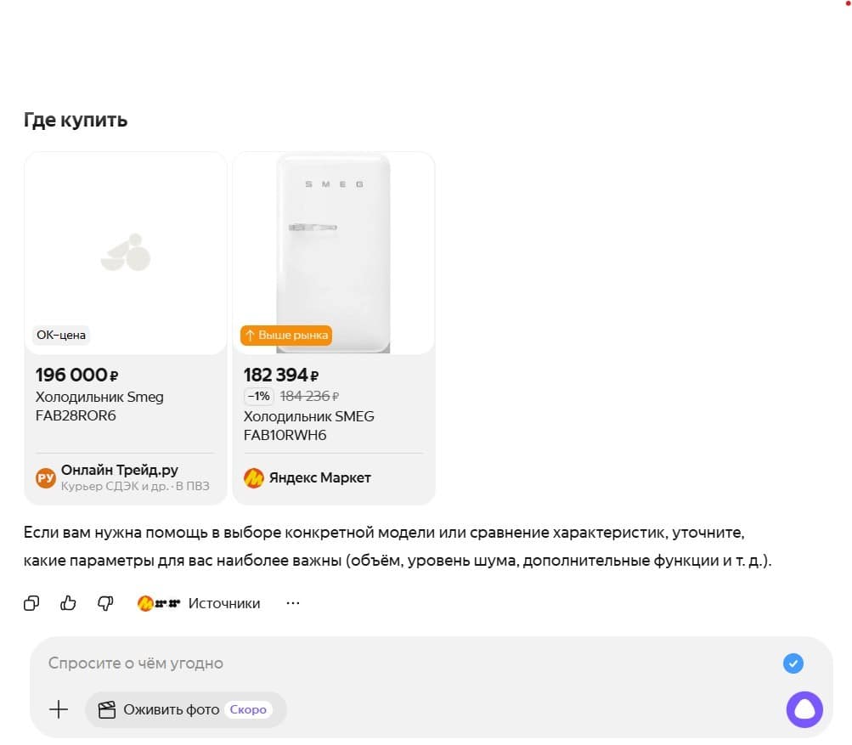The image size is (852, 745).
Task: Open Холодильник Smeg FAB28ROR6 product link
Action: [x=99, y=406]
